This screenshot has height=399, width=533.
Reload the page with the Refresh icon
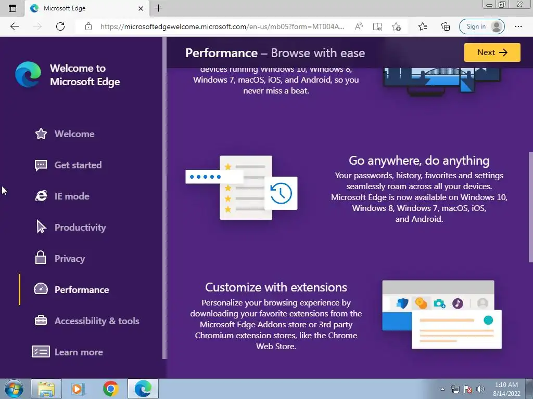(x=60, y=26)
